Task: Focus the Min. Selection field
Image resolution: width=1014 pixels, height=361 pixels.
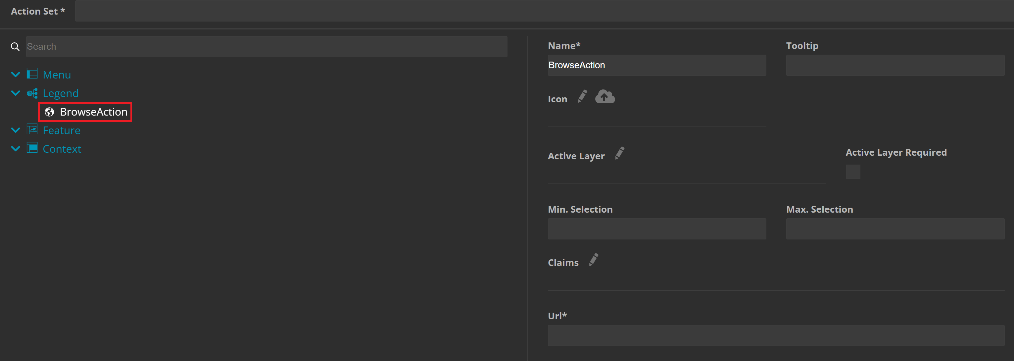Action: tap(656, 229)
